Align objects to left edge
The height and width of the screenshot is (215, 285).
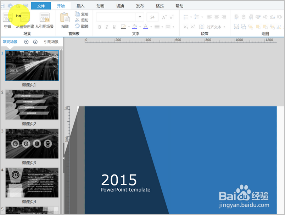tap(236, 17)
